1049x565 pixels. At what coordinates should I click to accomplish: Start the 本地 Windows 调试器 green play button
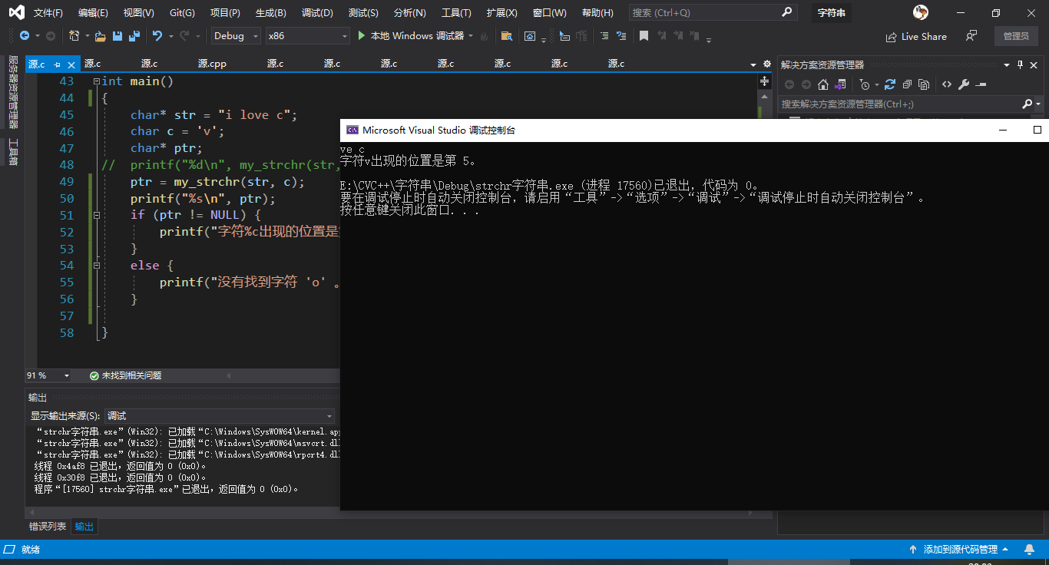point(362,36)
